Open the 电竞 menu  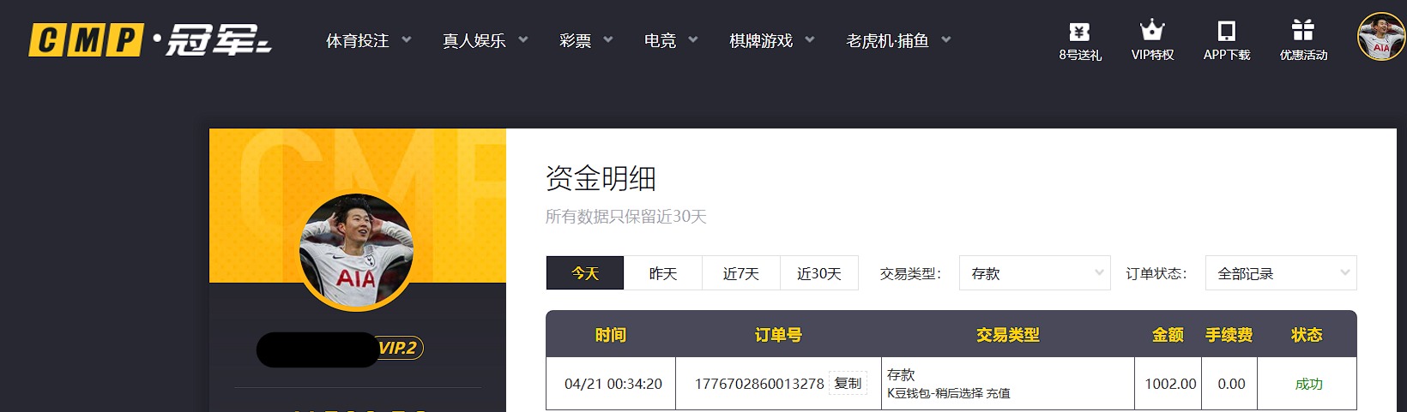[x=660, y=40]
